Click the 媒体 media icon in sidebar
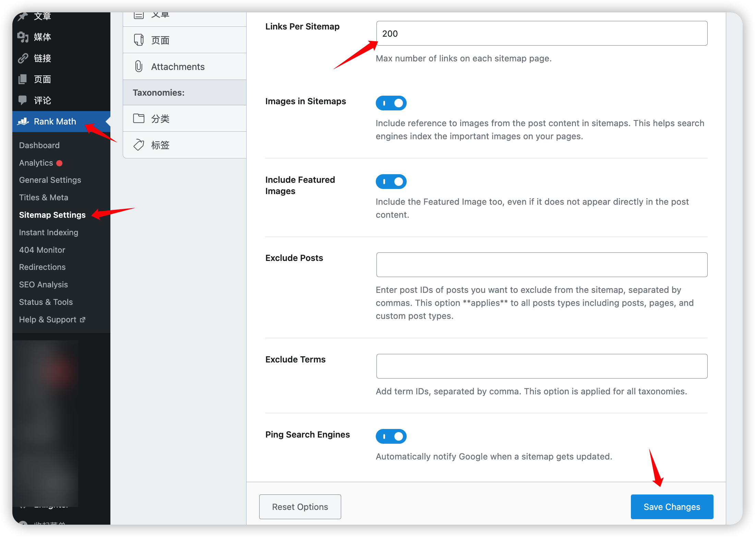This screenshot has height=537, width=755. pyautogui.click(x=23, y=37)
